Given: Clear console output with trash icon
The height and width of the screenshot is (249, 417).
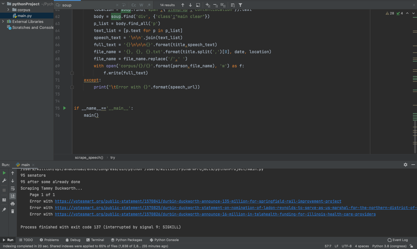Looking at the screenshot, I should click(x=13, y=211).
